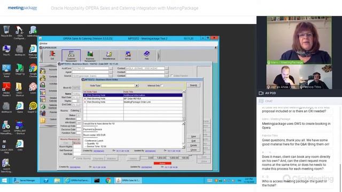Open the Agent lookup button

[111, 72]
